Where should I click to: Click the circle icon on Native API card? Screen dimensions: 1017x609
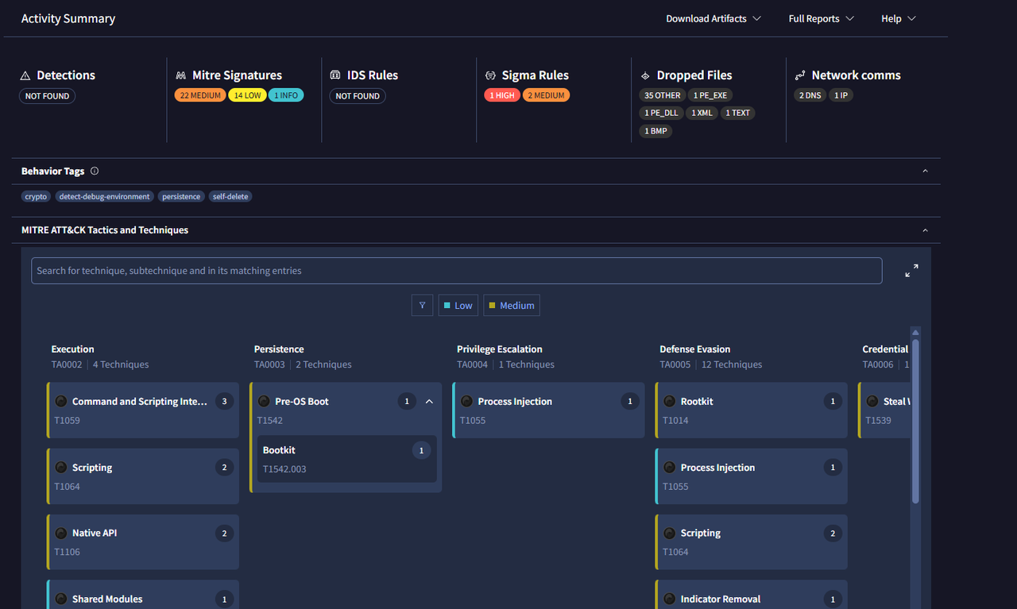[x=61, y=533]
